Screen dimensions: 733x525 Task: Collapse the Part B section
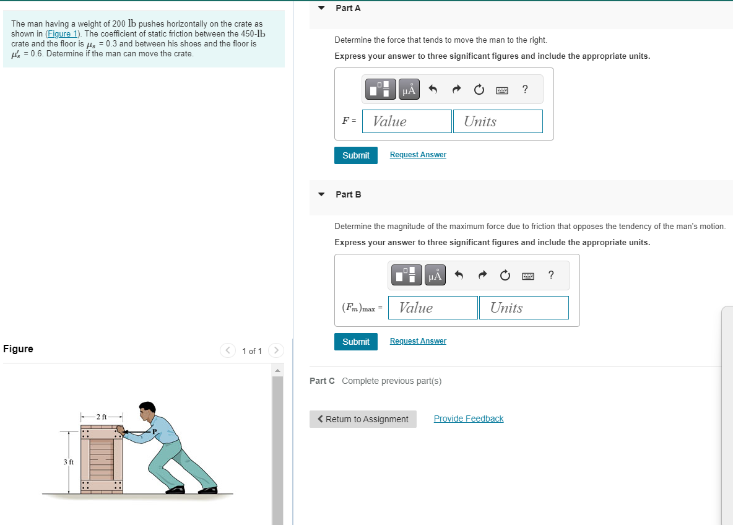click(x=321, y=194)
